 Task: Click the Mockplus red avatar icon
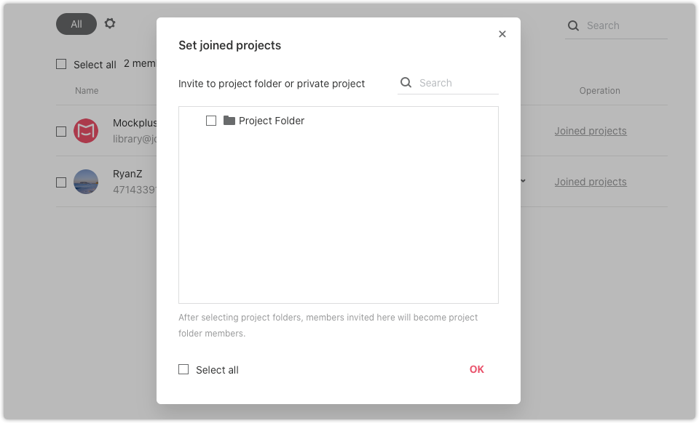coord(86,131)
